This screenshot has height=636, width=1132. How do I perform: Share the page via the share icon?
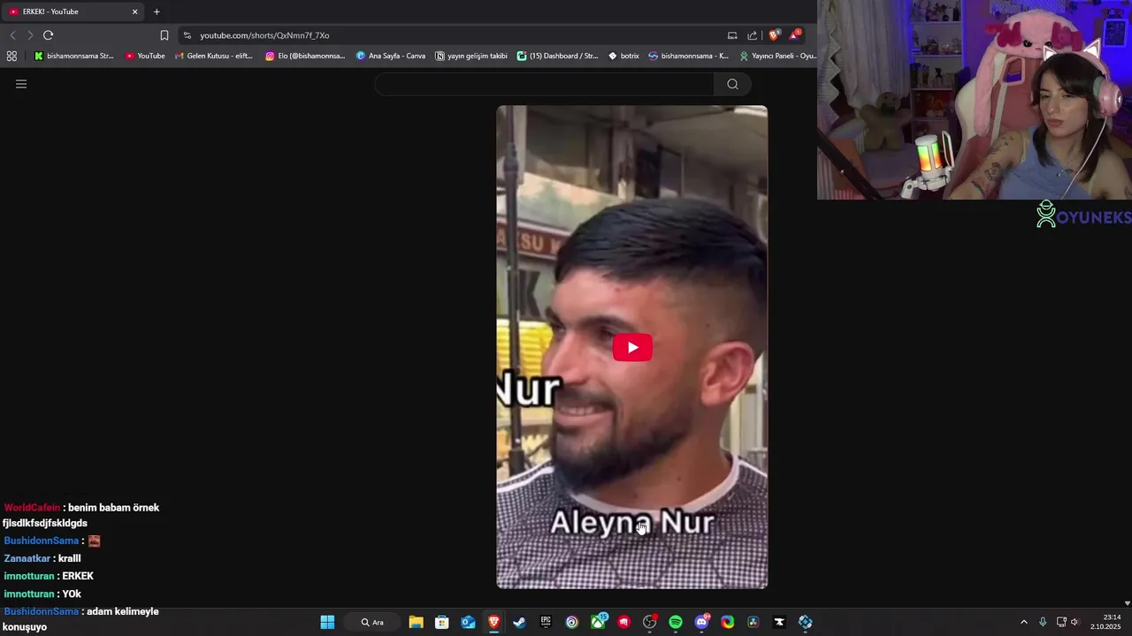click(x=752, y=35)
